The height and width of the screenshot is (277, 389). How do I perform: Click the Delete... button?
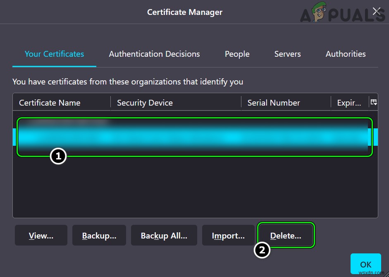286,235
